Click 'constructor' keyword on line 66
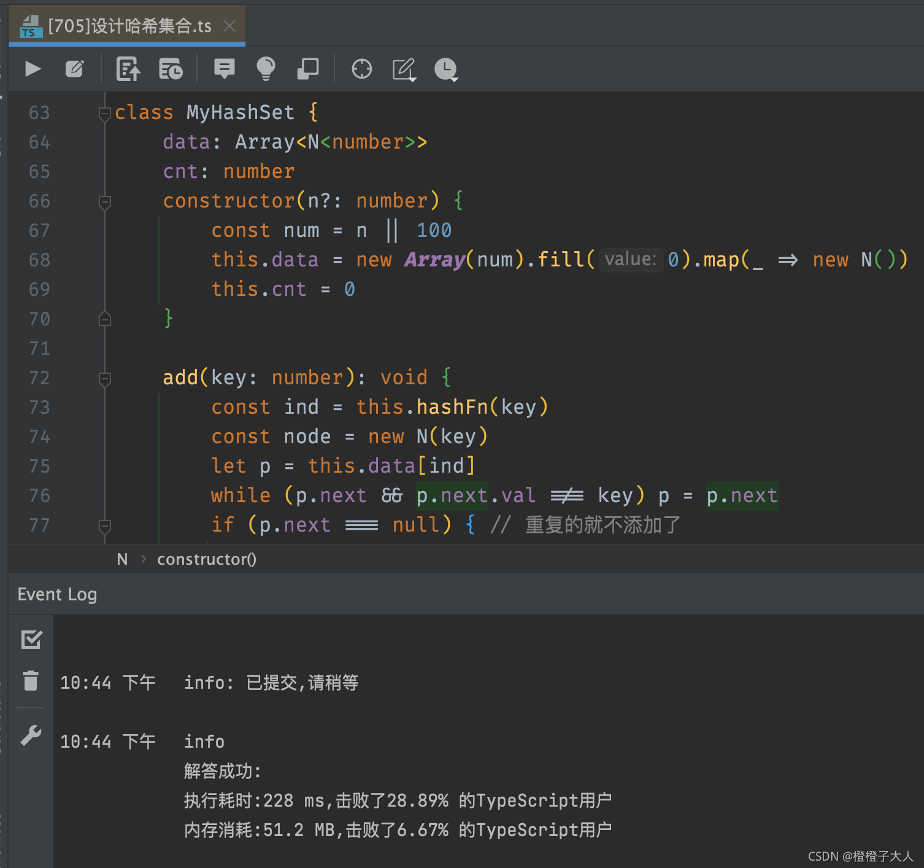This screenshot has width=924, height=868. 229,201
